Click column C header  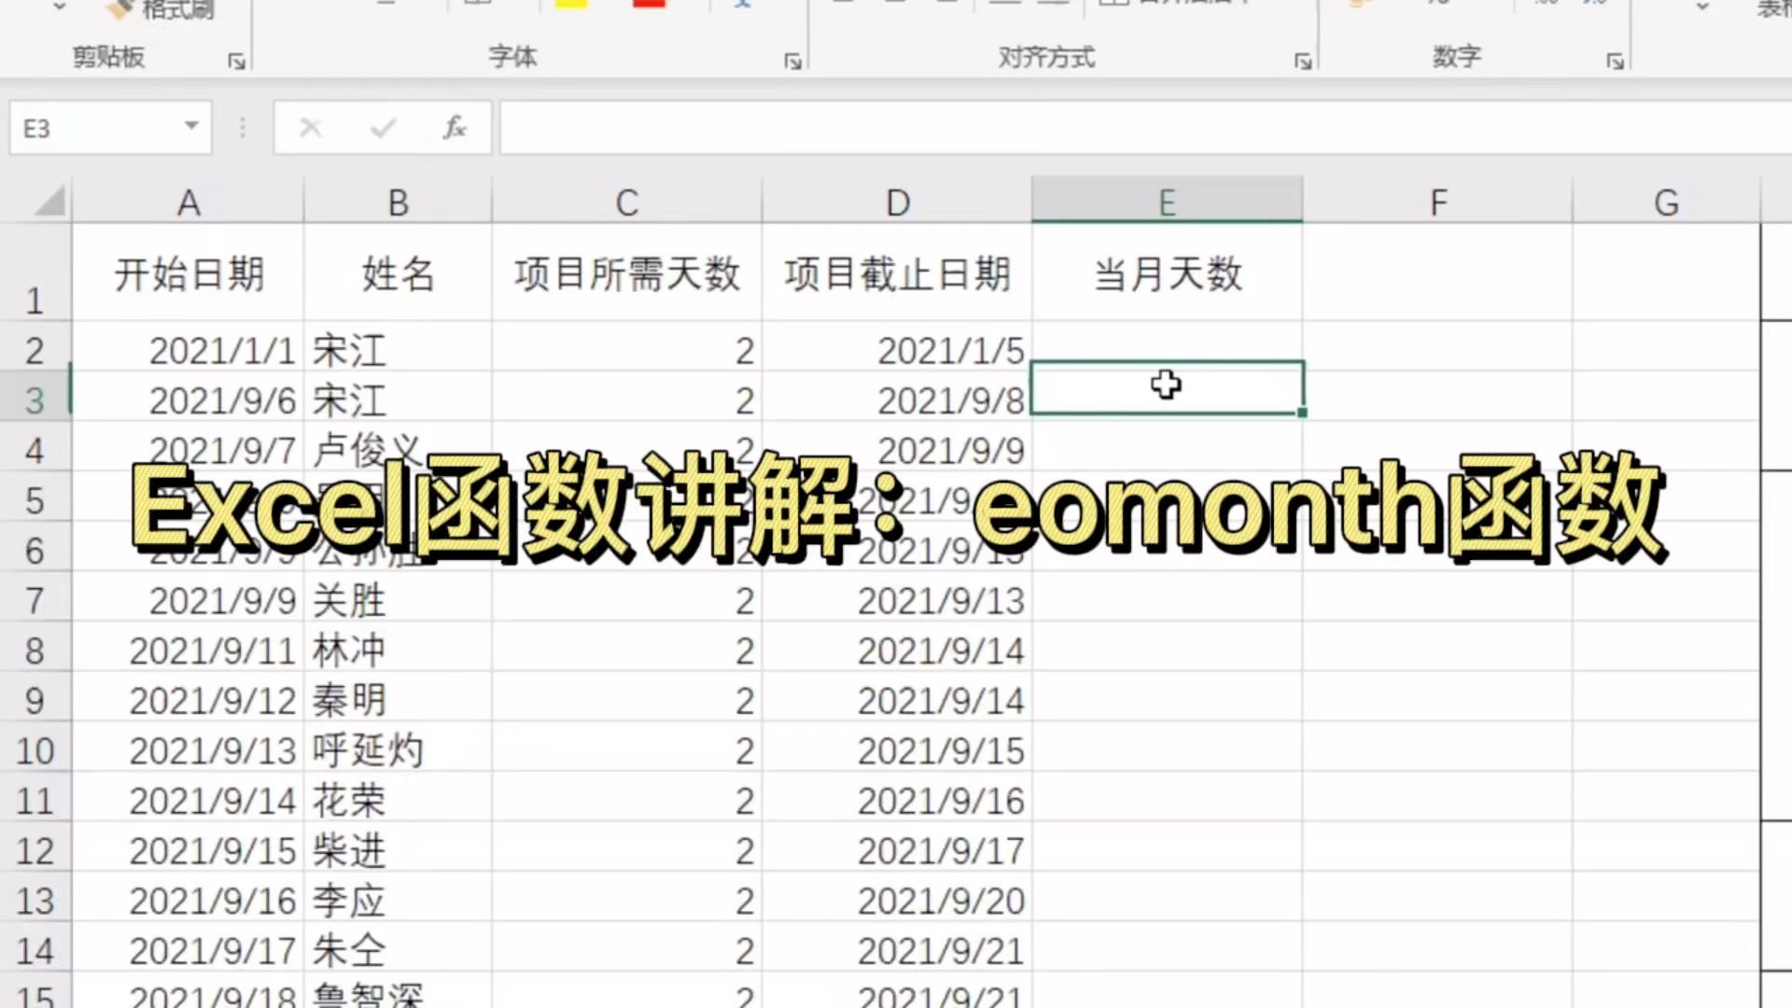(x=626, y=202)
